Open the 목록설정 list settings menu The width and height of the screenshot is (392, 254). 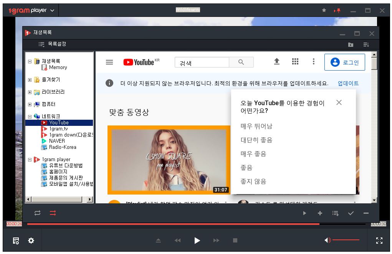(x=52, y=44)
